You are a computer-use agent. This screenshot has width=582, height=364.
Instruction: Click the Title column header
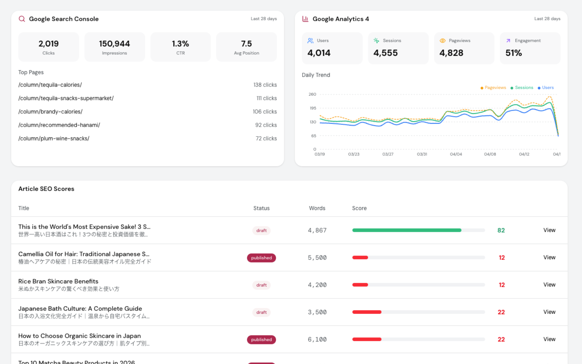coord(24,208)
